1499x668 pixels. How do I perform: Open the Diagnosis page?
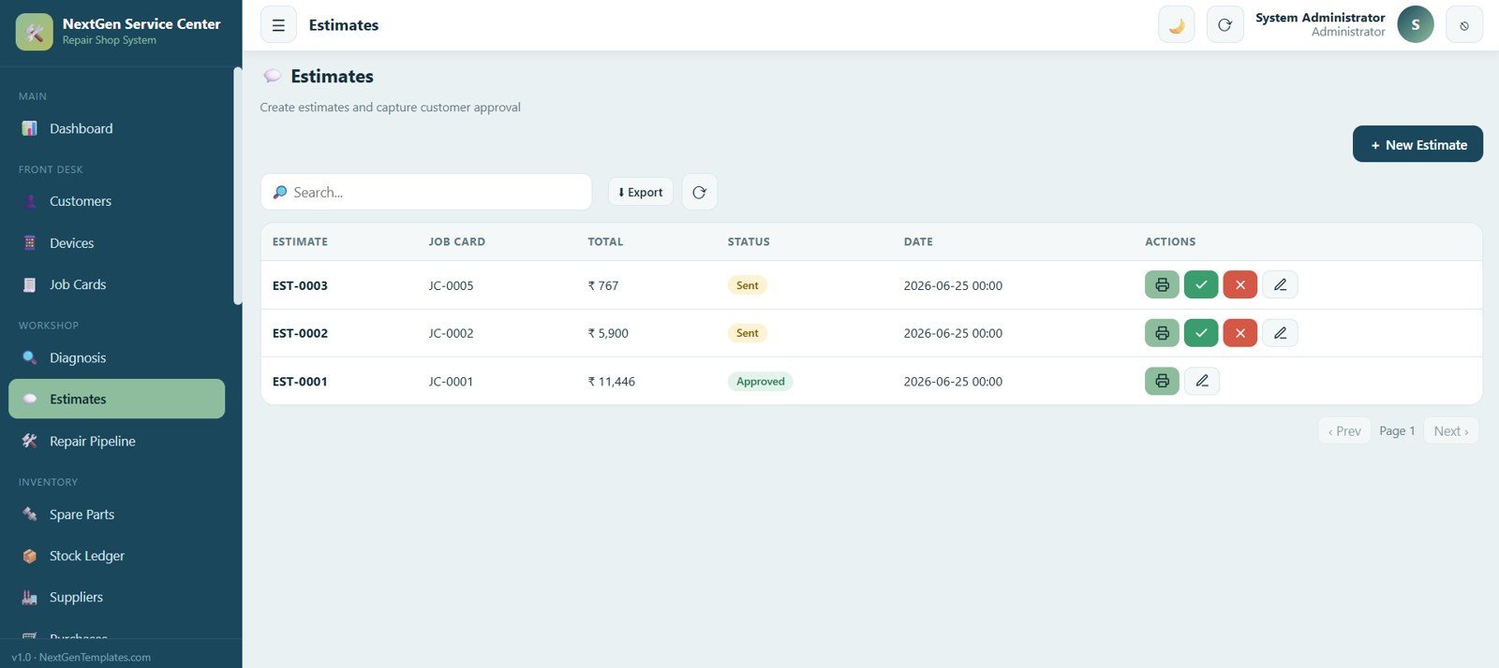116,357
